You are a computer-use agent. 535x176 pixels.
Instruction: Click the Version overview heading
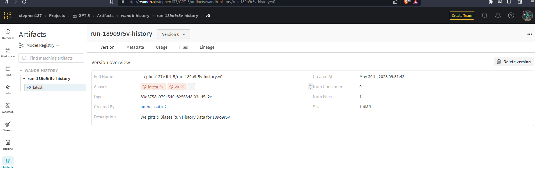pyautogui.click(x=111, y=62)
